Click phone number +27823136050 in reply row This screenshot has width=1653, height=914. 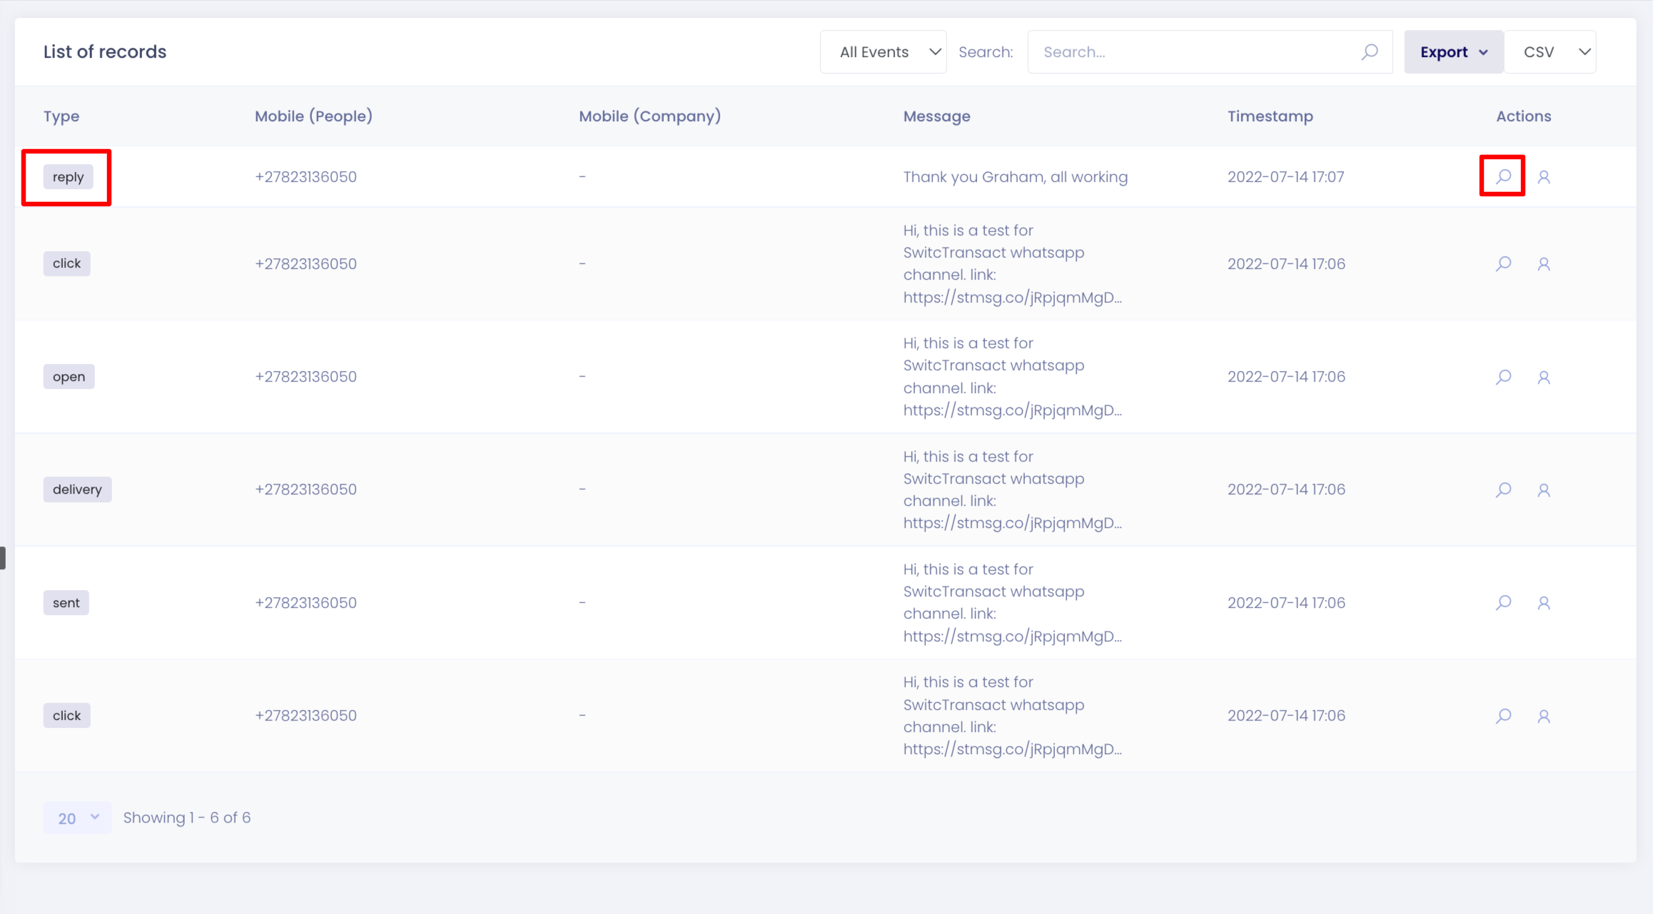pyautogui.click(x=305, y=177)
